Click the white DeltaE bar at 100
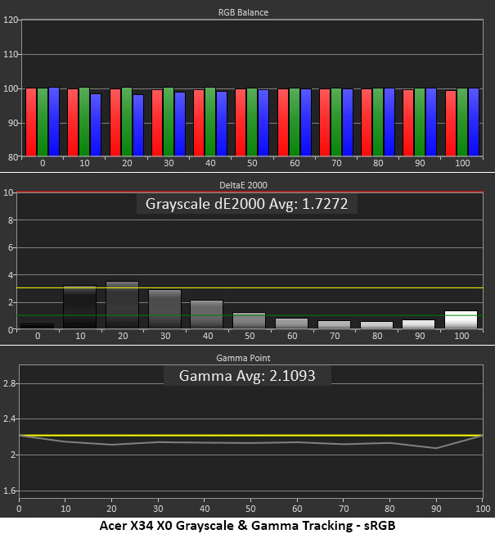This screenshot has width=495, height=534. point(461,319)
